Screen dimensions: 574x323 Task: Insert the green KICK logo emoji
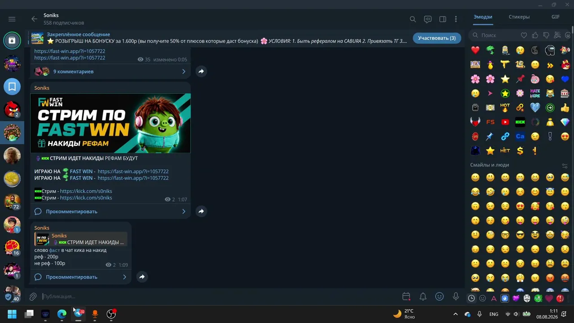click(520, 122)
